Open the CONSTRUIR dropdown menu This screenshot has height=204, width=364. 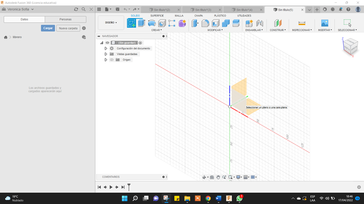tap(278, 30)
